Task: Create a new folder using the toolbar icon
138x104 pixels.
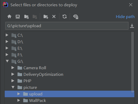Action: 46,17
